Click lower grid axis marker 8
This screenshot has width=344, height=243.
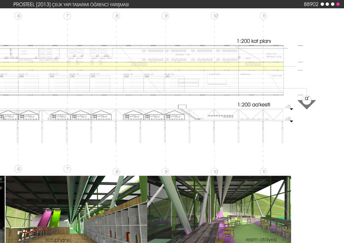coord(116,172)
